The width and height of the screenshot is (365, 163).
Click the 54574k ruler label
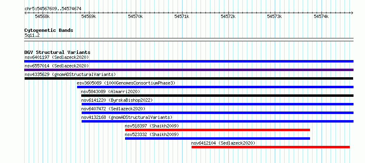pyautogui.click(x=321, y=16)
